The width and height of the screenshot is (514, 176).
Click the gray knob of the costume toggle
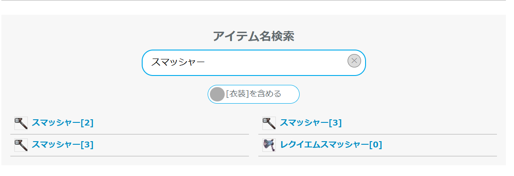pyautogui.click(x=217, y=94)
